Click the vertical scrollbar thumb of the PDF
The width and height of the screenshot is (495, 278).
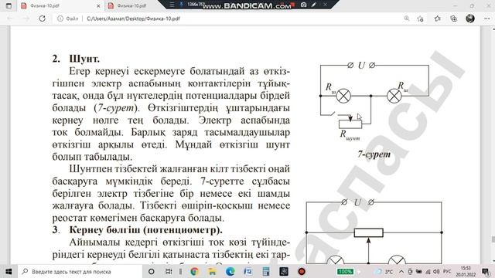tap(493, 240)
